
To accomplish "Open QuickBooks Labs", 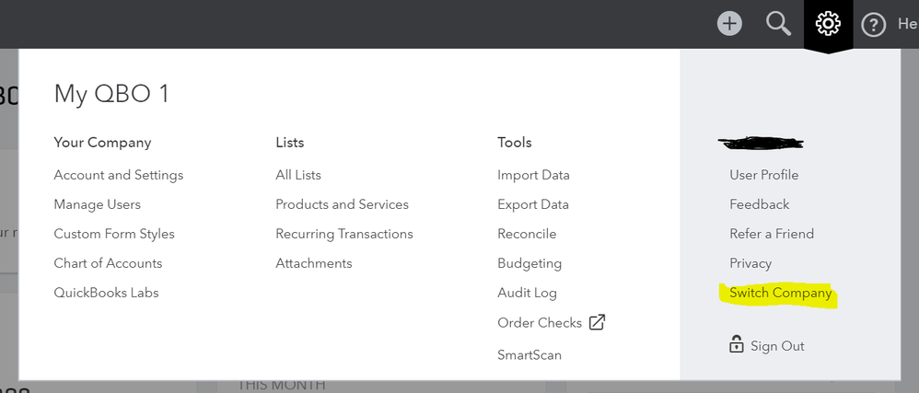I will [106, 293].
